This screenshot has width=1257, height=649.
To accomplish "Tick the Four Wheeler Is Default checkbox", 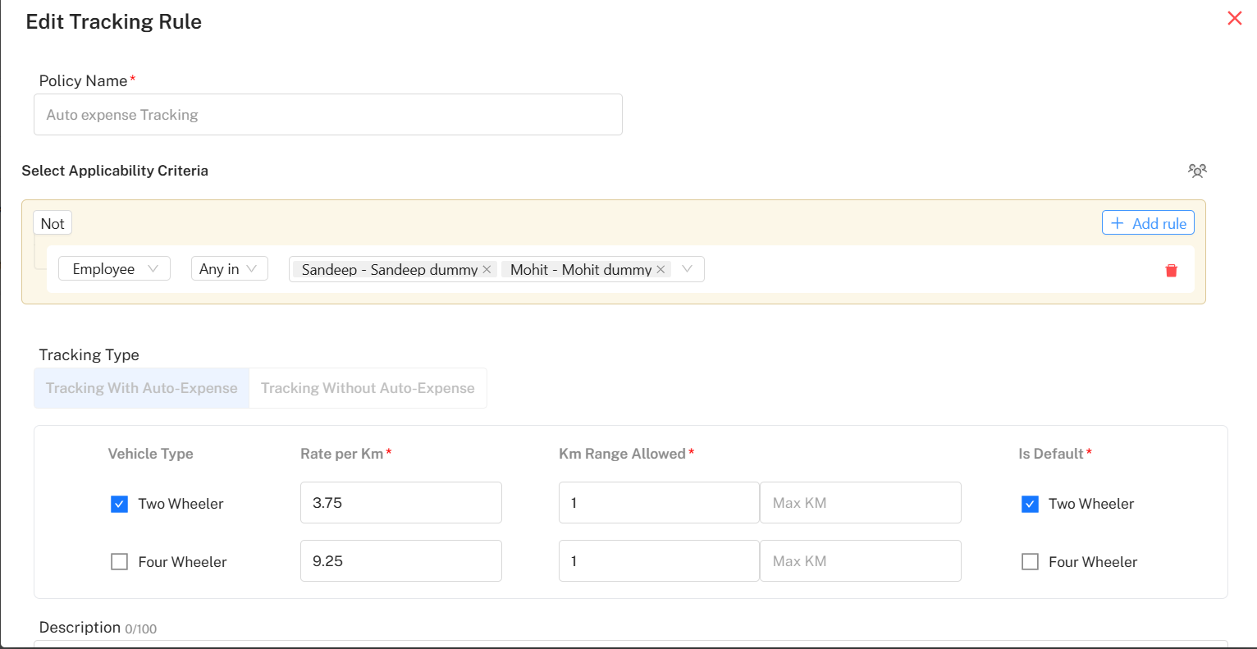I will coord(1030,562).
